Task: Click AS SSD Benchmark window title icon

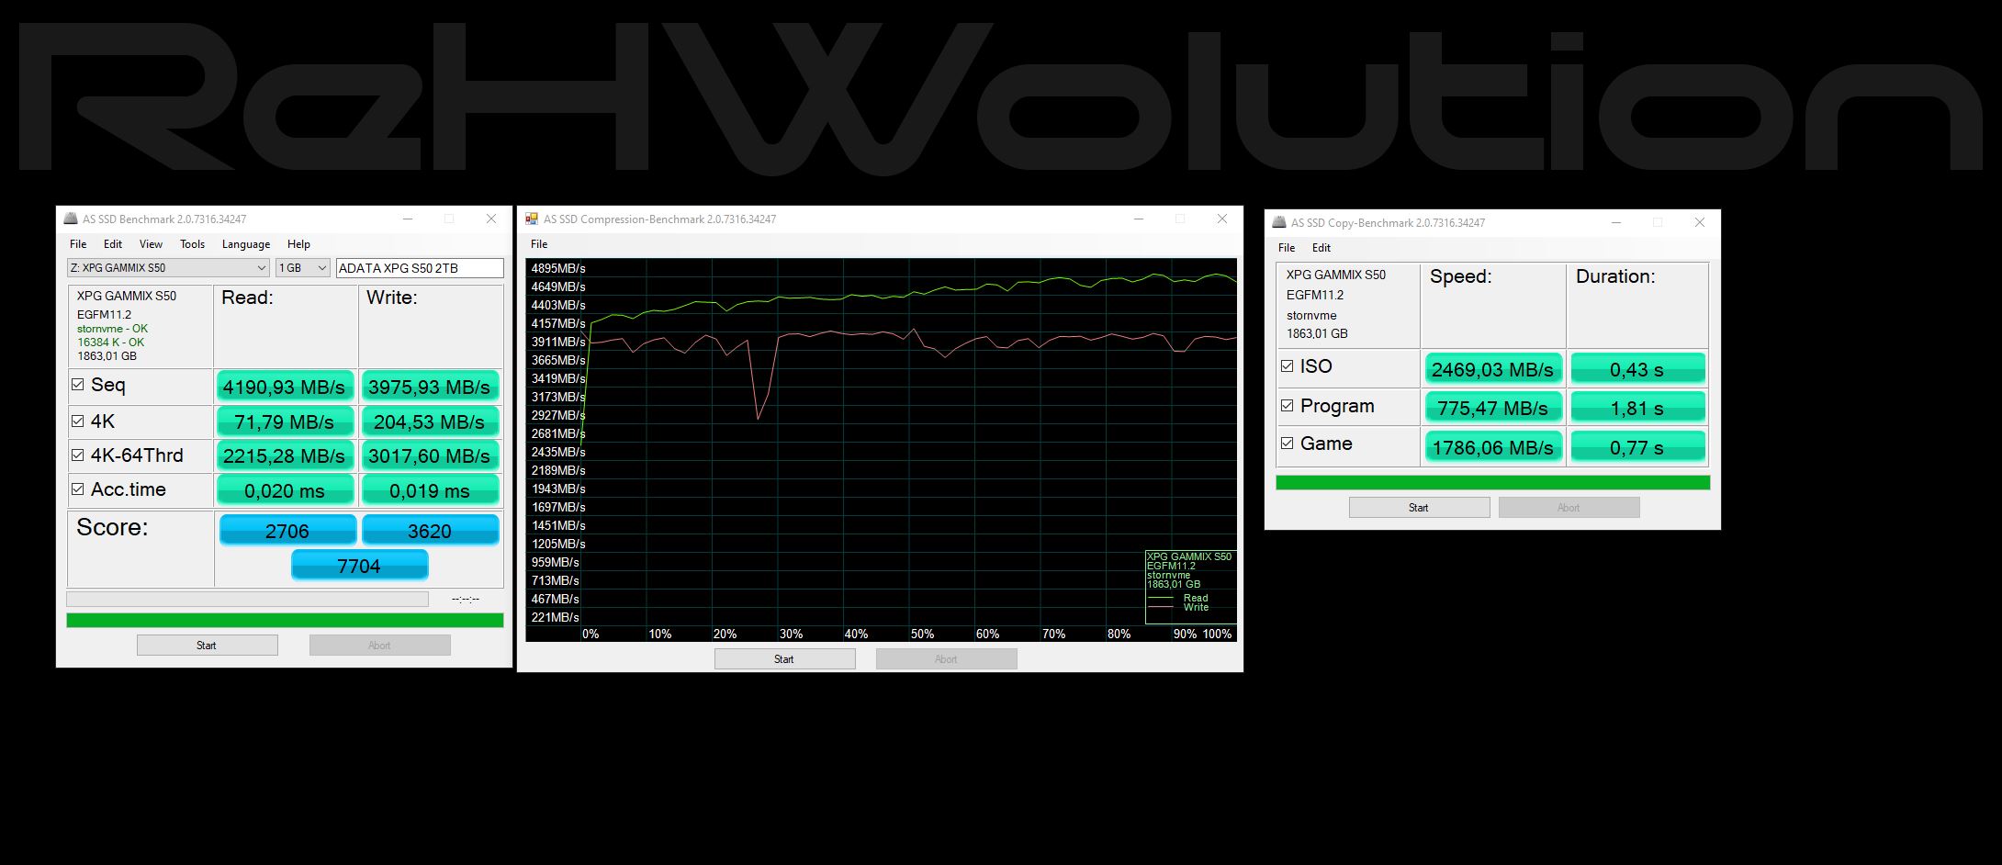Action: coord(71,219)
